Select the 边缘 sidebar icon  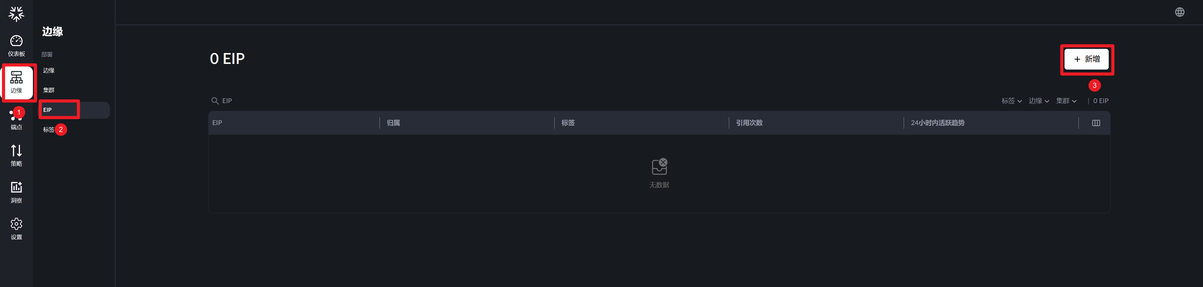click(x=16, y=82)
